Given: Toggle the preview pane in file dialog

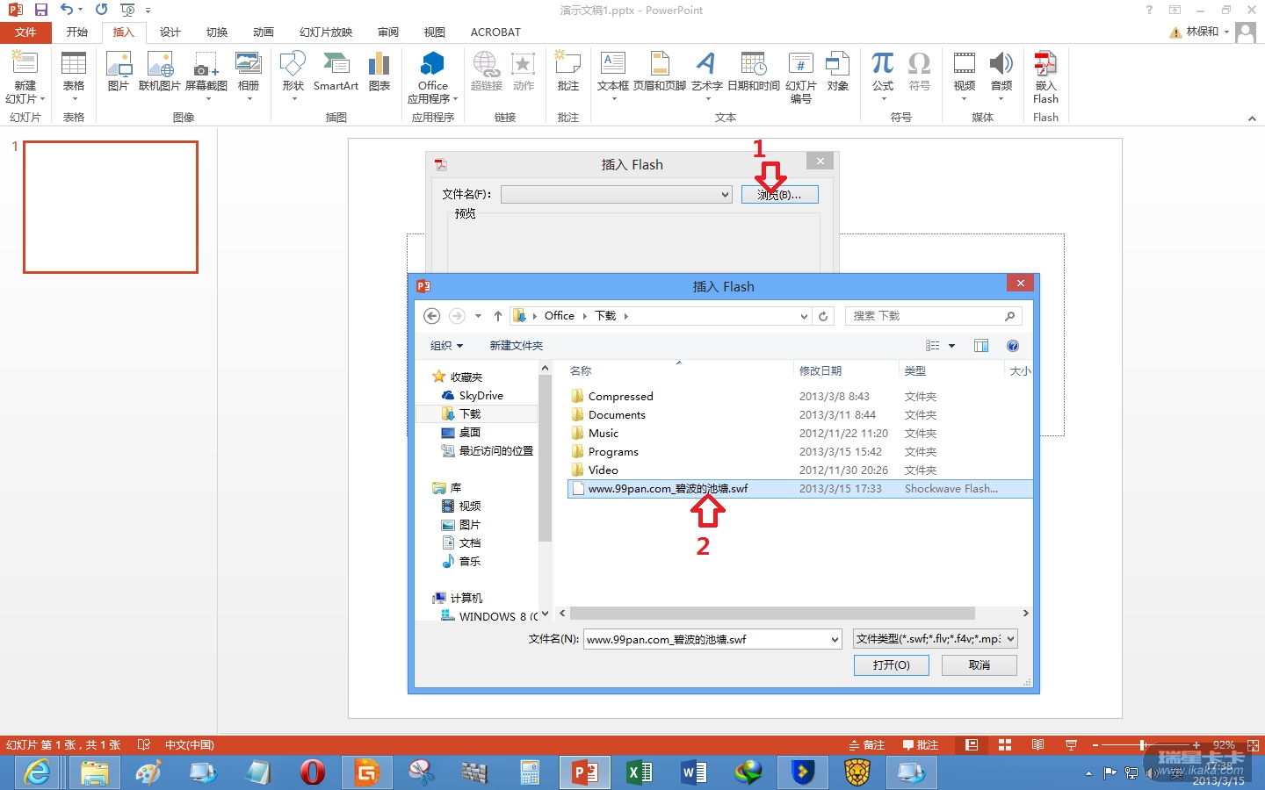Looking at the screenshot, I should tap(981, 346).
